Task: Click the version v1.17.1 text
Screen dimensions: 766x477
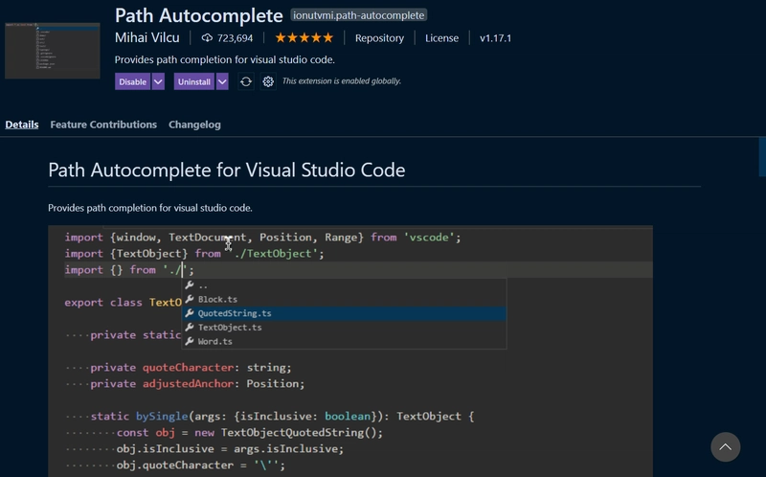Action: coord(495,38)
